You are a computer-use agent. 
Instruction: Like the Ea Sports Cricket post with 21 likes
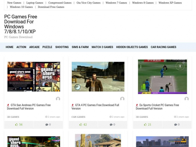tap(148, 124)
